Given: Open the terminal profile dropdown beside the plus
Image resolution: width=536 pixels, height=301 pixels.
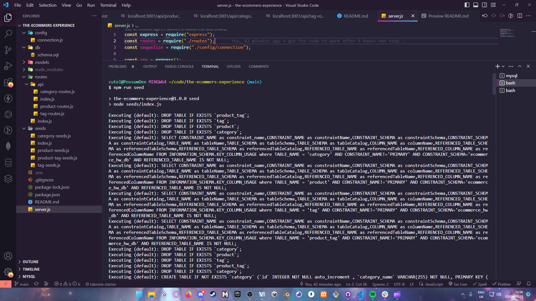Looking at the screenshot, I should [x=503, y=66].
